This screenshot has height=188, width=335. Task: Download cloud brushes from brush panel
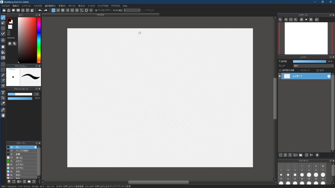click(9, 181)
